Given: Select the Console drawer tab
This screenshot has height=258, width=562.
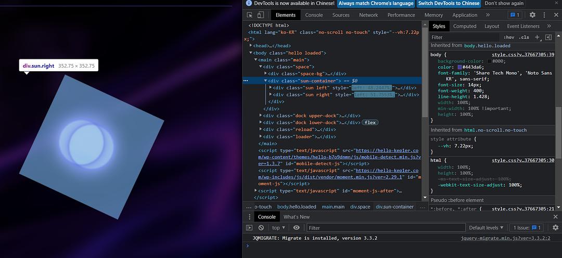Looking at the screenshot, I should click(x=266, y=217).
